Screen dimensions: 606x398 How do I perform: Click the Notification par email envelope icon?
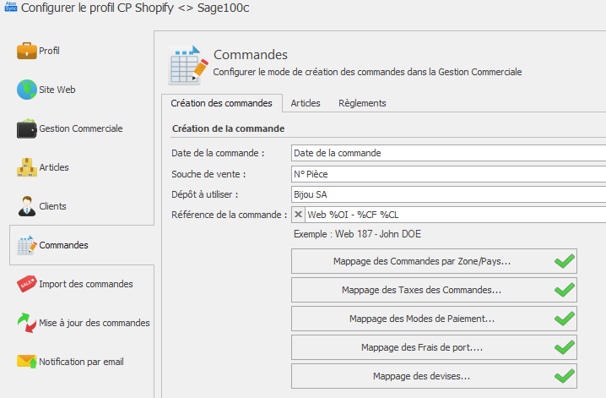coord(27,362)
